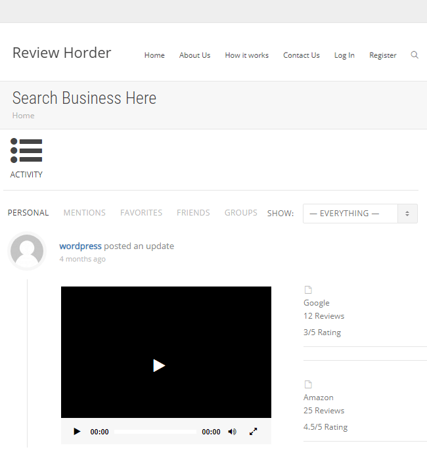427x460 pixels.
Task: Click Log In in the navigation
Action: click(x=344, y=55)
